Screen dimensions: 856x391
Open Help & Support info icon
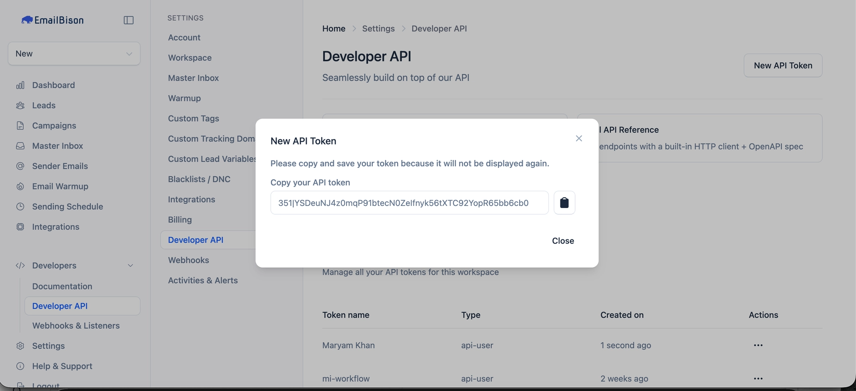tap(20, 366)
